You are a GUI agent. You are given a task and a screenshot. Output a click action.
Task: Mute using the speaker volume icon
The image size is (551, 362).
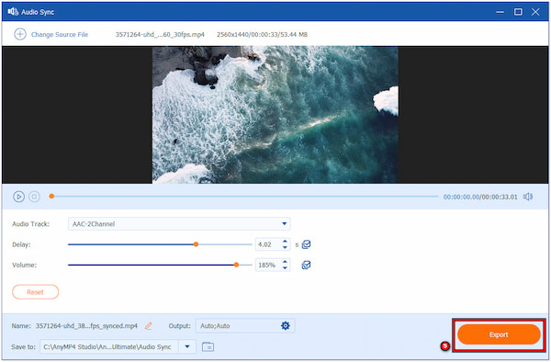(528, 197)
